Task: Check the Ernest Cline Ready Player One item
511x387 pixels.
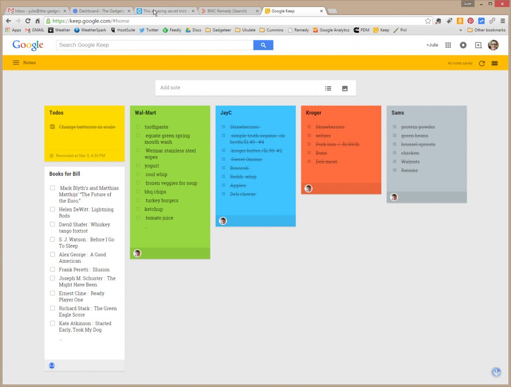Action: coord(52,293)
